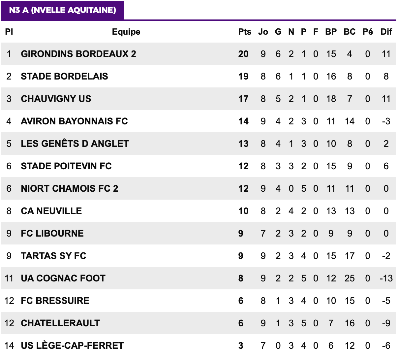This screenshot has width=397, height=357.
Task: Open the STADE BORDELAIS team link
Action: (64, 76)
